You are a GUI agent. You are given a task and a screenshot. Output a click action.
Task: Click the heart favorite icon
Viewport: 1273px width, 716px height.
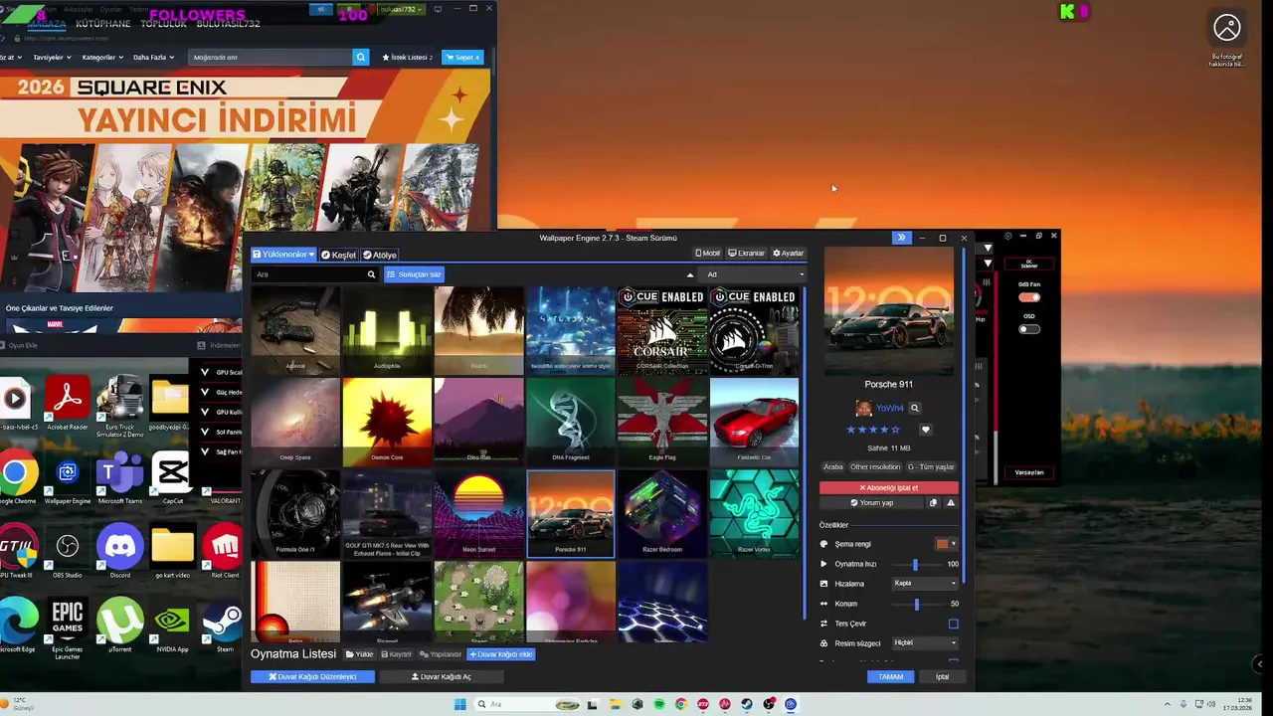pos(925,430)
